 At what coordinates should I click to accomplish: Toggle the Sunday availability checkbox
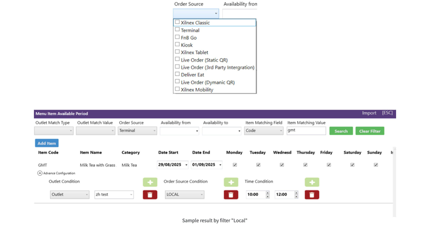376,165
